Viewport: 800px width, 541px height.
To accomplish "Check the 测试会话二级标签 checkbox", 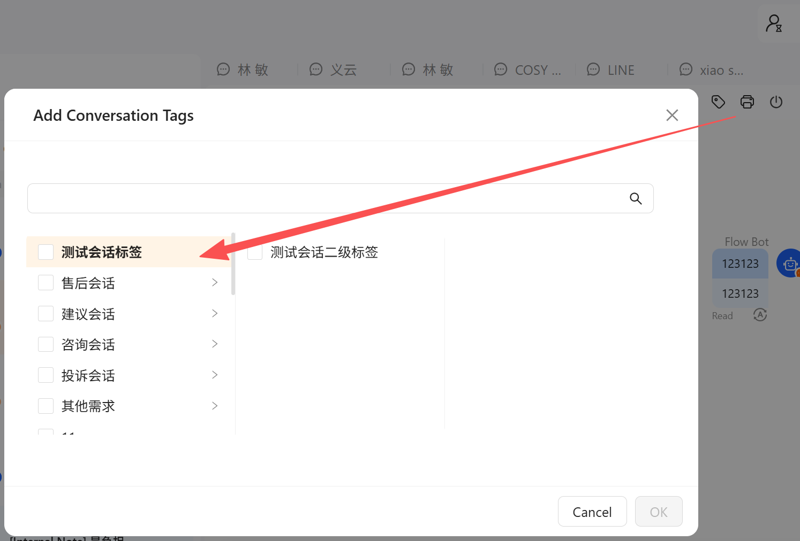I will 255,252.
